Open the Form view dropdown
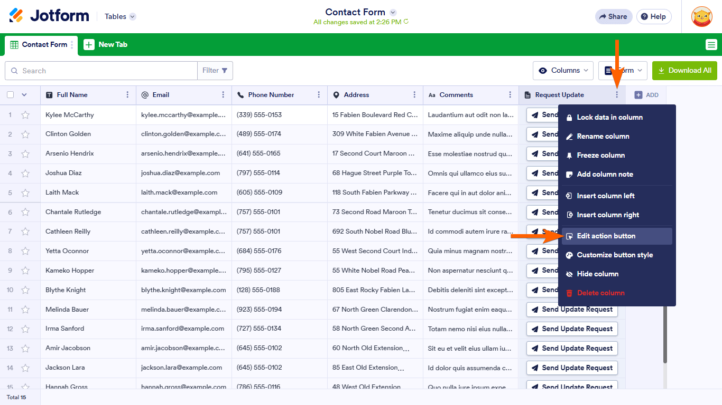The image size is (722, 405). pos(623,71)
